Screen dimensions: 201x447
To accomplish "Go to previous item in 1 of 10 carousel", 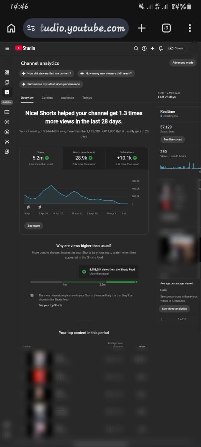I will tap(162, 319).
